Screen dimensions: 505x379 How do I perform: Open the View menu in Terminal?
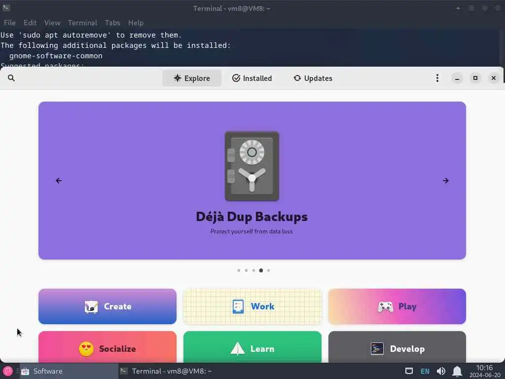coord(52,23)
